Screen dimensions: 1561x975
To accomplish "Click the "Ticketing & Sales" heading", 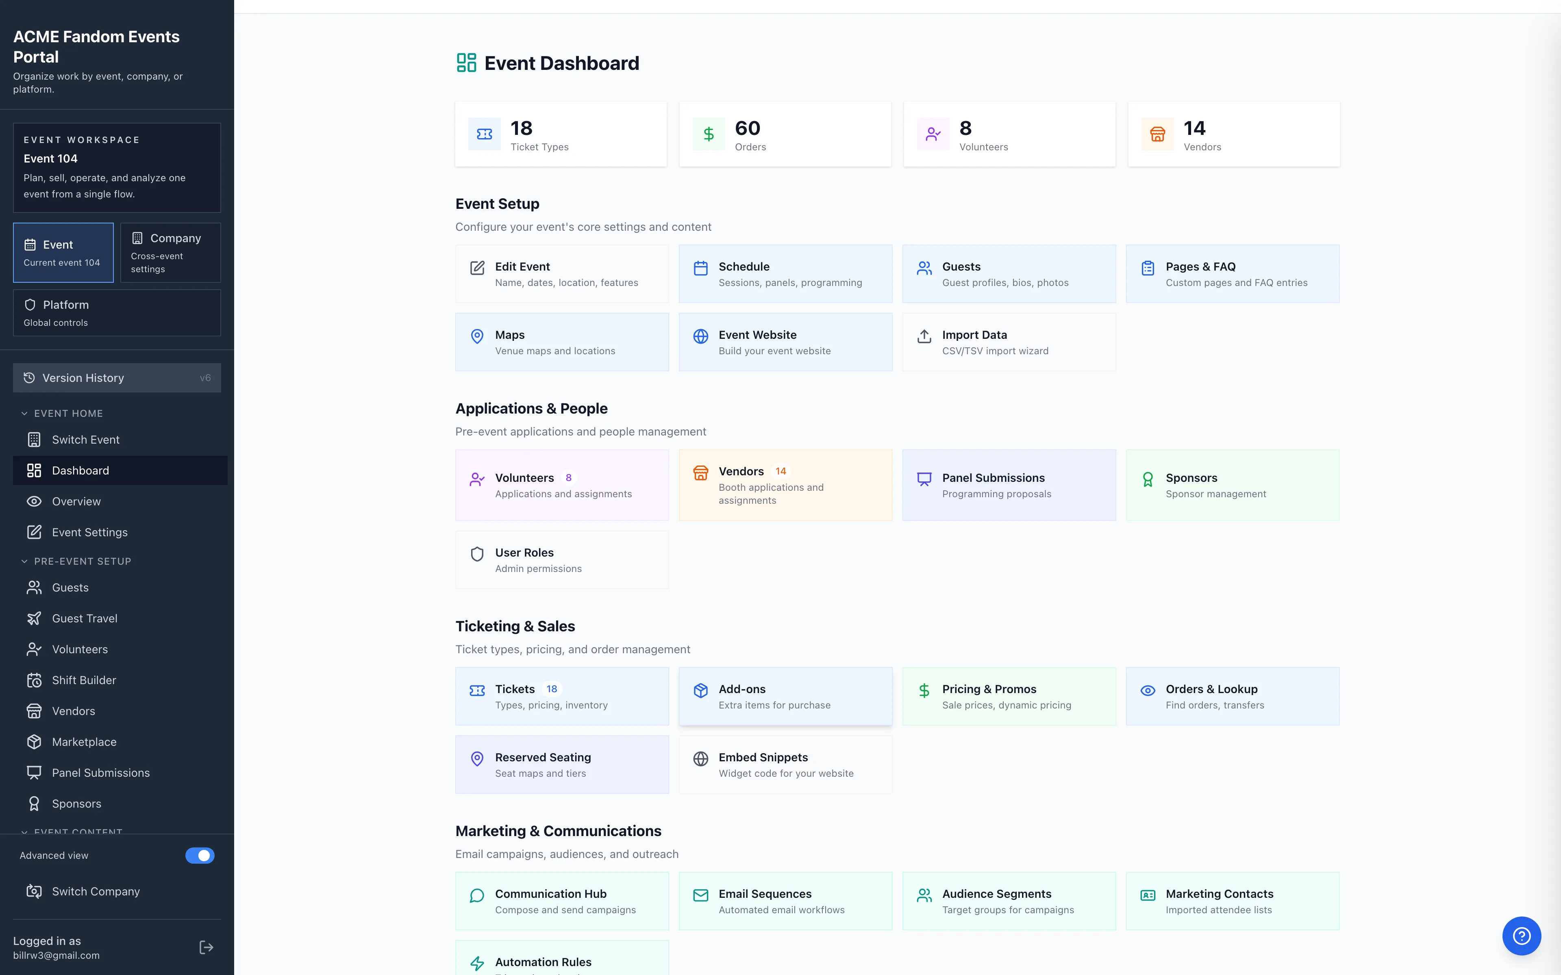I will point(515,626).
